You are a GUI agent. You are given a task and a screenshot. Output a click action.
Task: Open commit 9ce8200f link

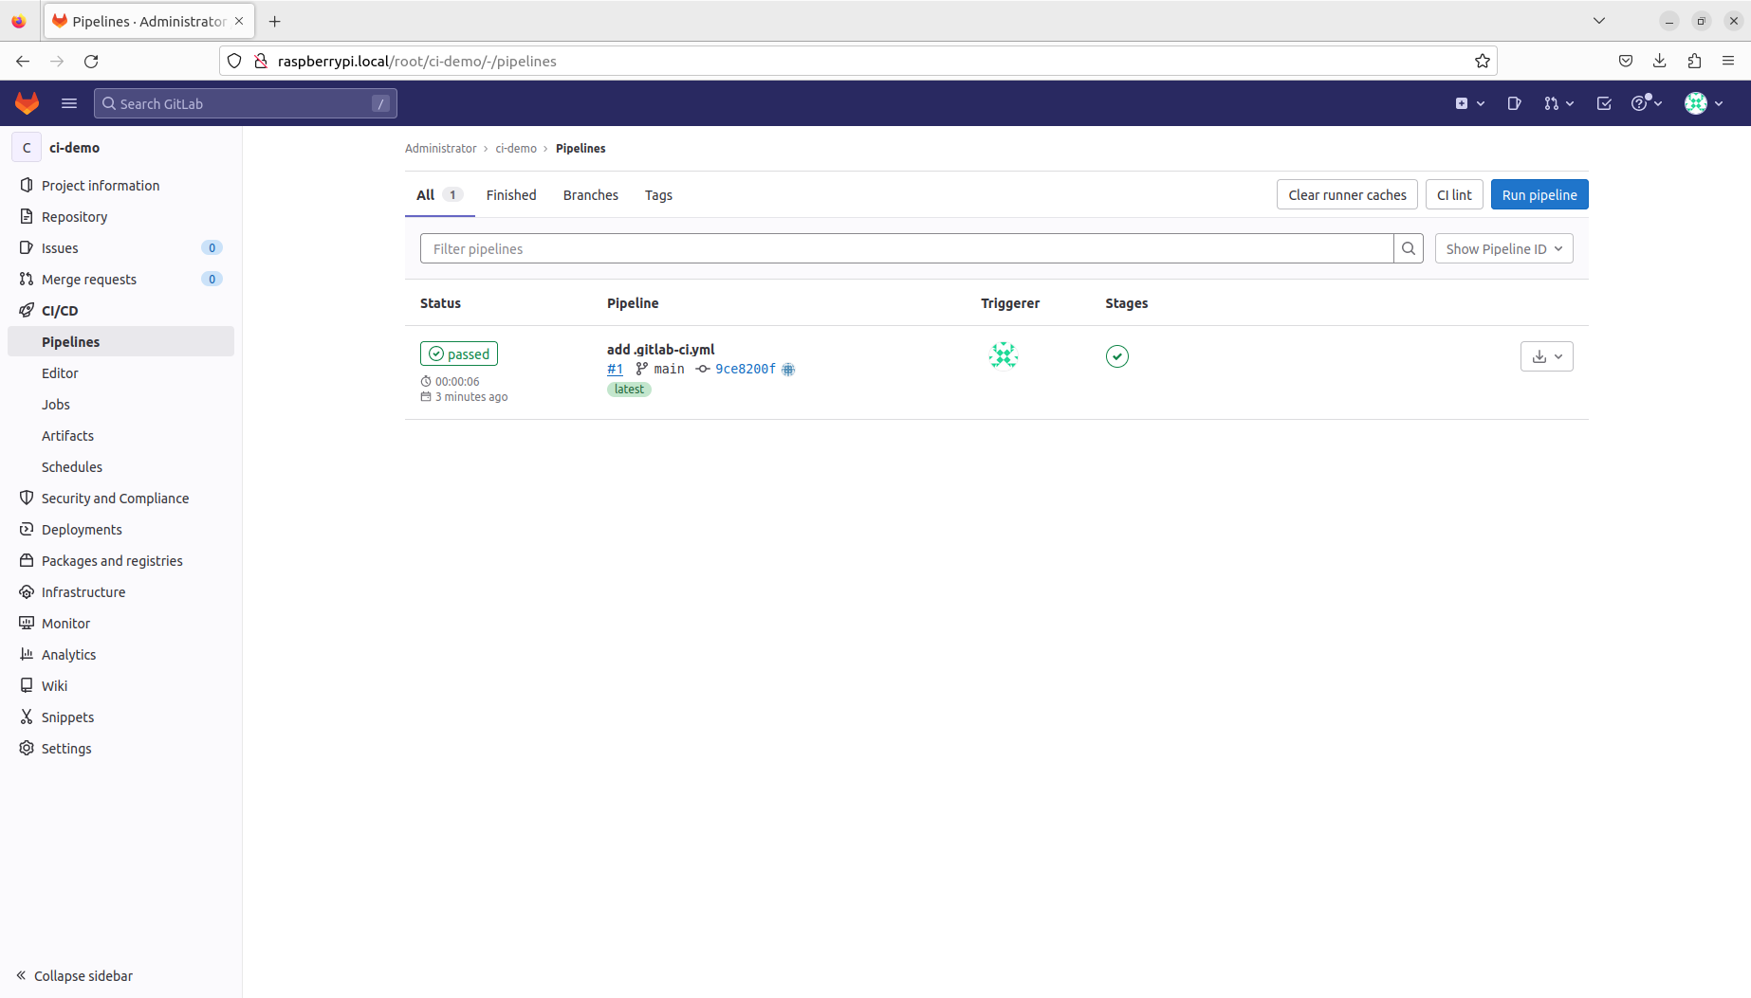click(x=746, y=369)
